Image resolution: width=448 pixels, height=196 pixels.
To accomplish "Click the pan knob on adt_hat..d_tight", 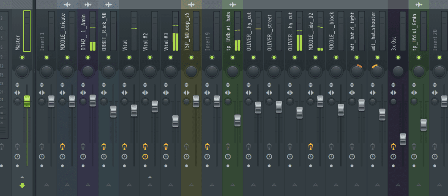I will (357, 71).
